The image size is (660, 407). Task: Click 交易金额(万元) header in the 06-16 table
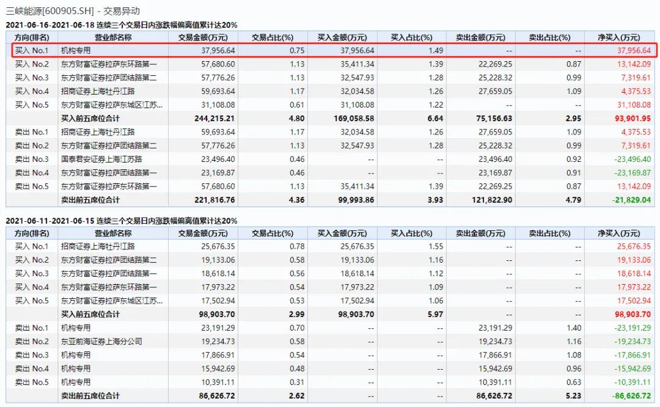coord(203,37)
